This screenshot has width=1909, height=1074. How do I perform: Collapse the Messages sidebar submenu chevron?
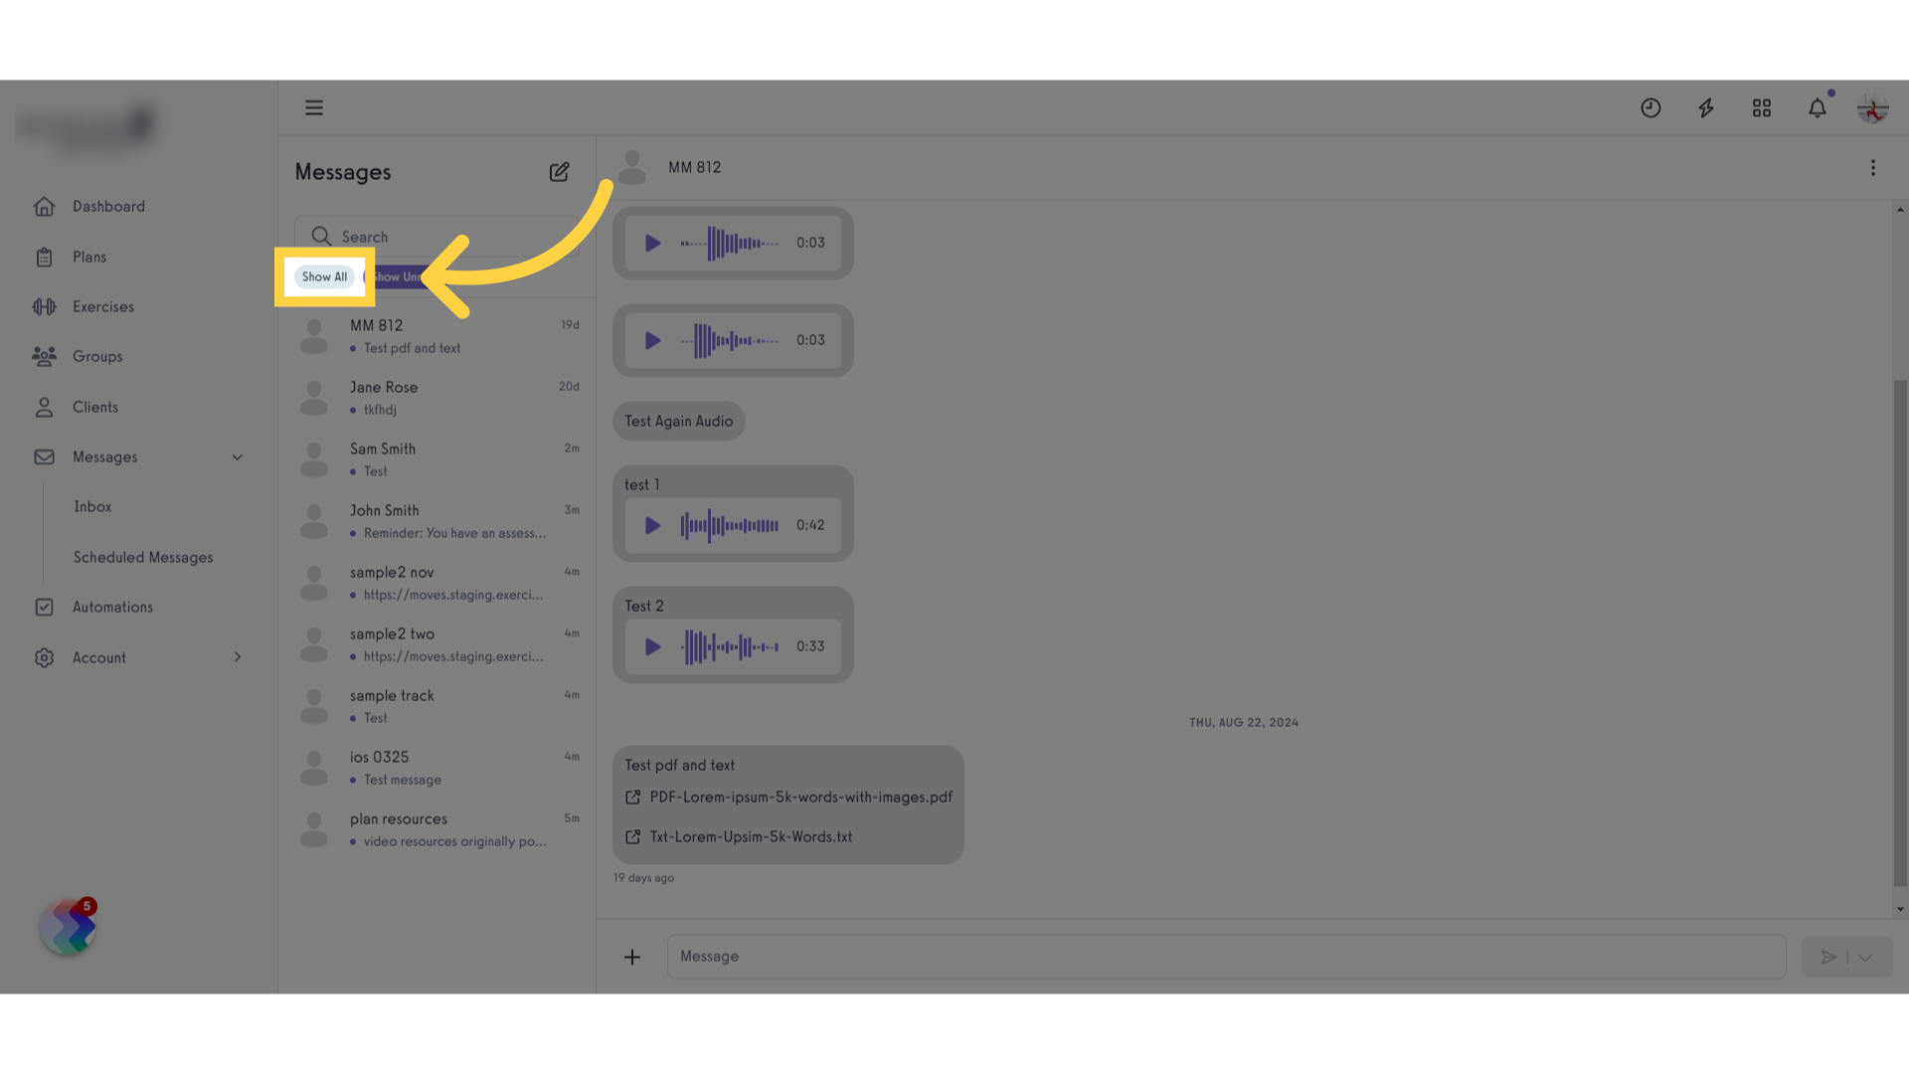pyautogui.click(x=238, y=457)
